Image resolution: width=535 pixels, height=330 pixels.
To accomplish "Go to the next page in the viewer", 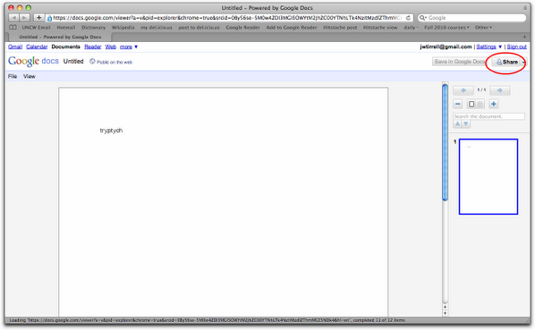I will pos(499,90).
